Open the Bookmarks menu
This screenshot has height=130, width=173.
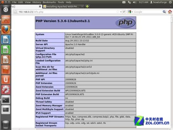(x=49, y=2)
